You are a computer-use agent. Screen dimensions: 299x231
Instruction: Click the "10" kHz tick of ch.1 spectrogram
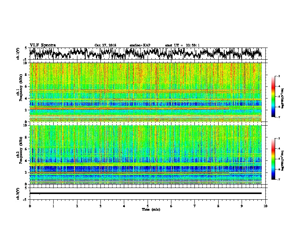(x=26, y=63)
